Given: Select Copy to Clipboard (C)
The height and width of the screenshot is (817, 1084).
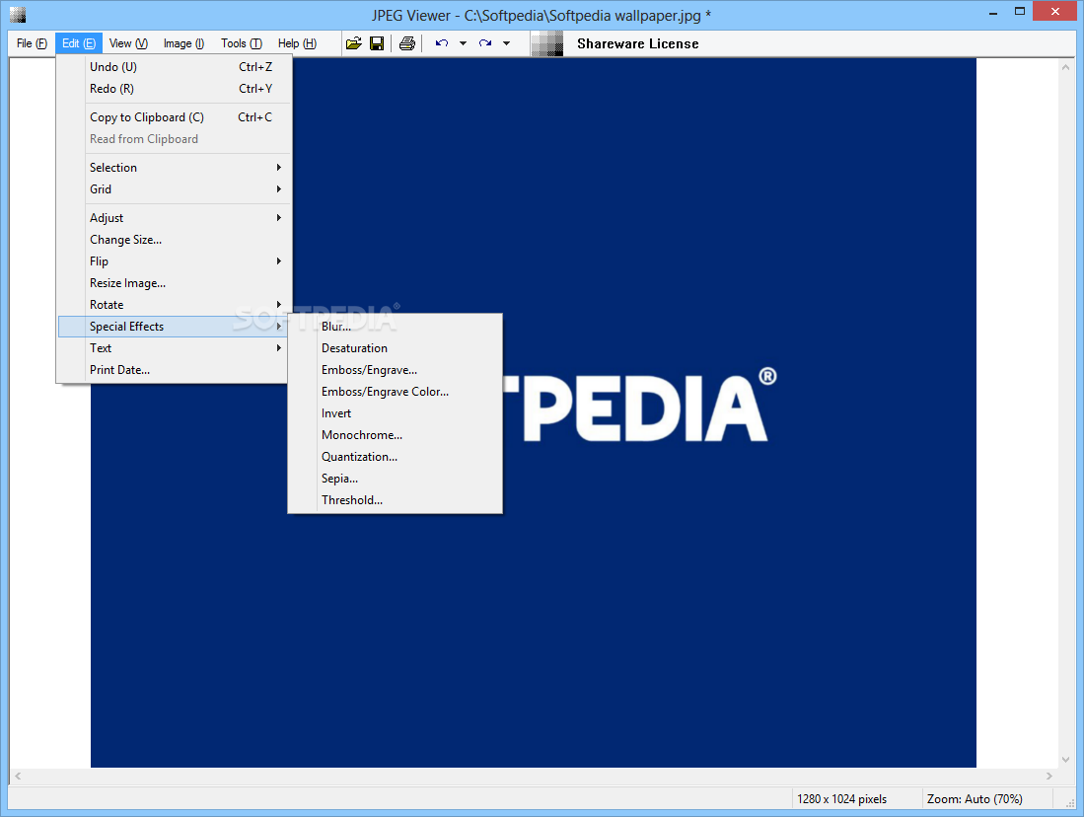Looking at the screenshot, I should tap(175, 117).
